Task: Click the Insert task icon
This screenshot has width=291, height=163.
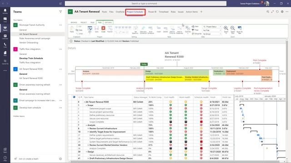Action: point(159,29)
